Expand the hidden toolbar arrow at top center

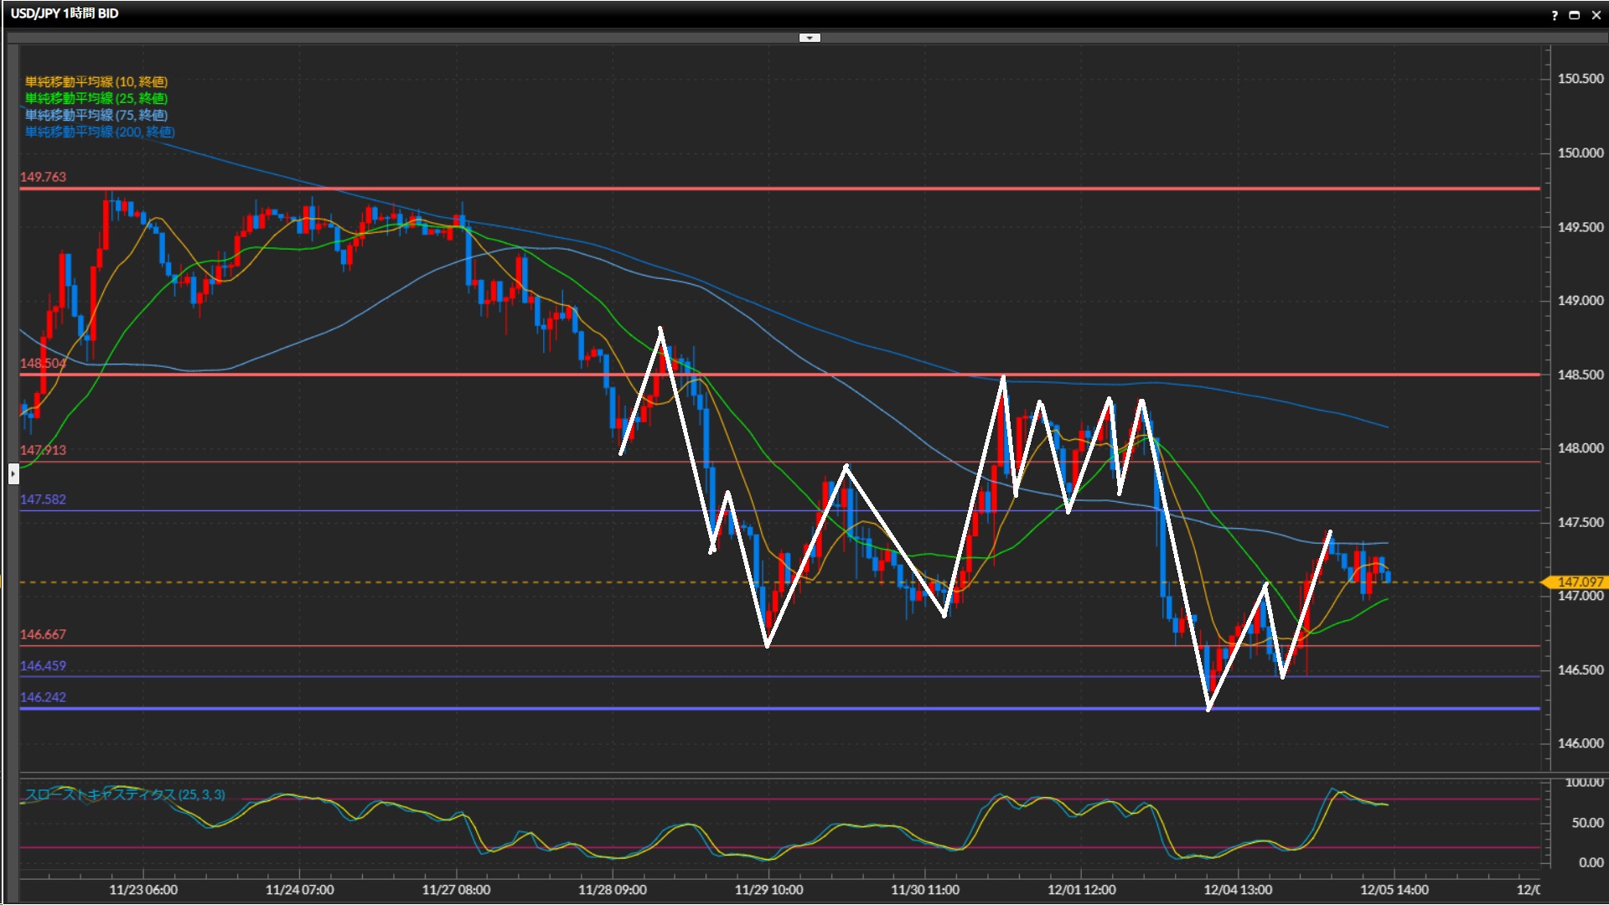(x=810, y=38)
